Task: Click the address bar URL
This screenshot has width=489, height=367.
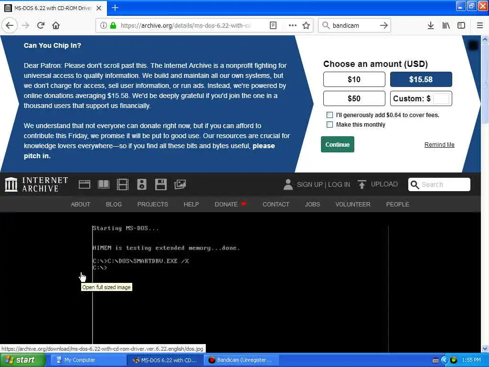Action: [186, 25]
